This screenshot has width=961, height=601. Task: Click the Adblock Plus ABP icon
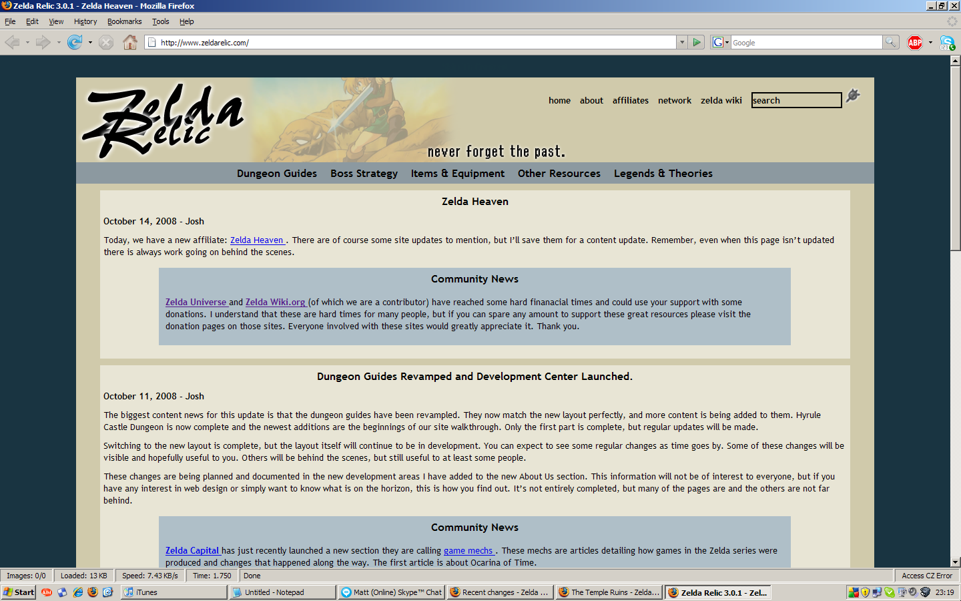click(x=914, y=43)
